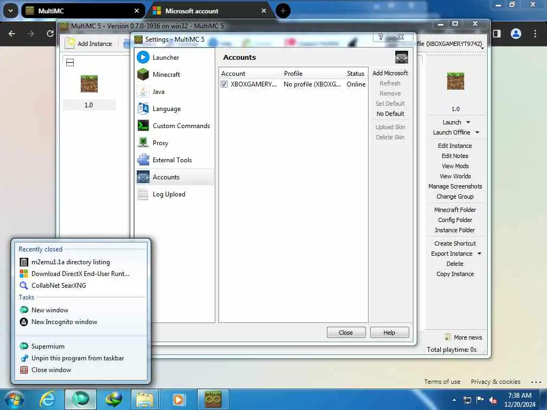This screenshot has height=410, width=547.
Task: Click View Worlds in sidebar
Action: tap(455, 176)
